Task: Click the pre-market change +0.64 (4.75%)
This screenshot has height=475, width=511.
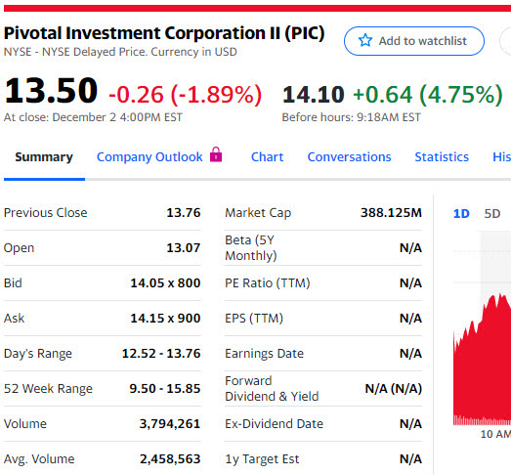Action: (428, 95)
